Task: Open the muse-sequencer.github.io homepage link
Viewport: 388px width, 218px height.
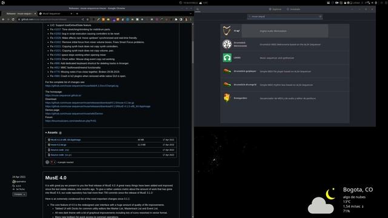Action: [63, 96]
